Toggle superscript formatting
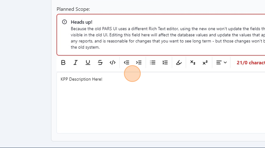This screenshot has width=265, height=148. pos(205,63)
